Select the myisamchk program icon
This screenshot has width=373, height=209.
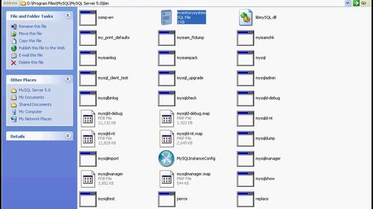tap(245, 38)
